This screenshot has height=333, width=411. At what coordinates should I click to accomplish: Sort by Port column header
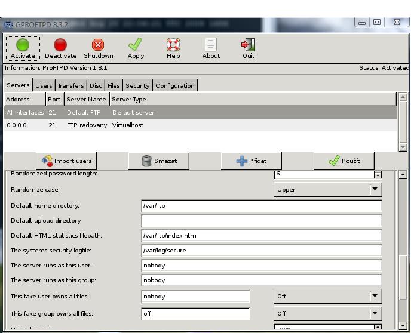click(x=55, y=99)
